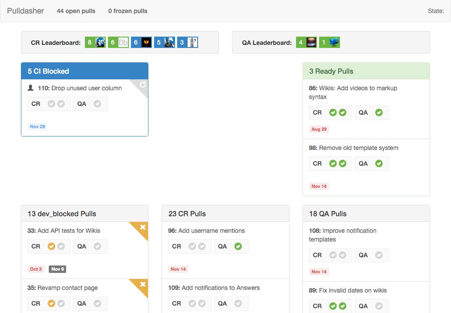Click QA green check on pull 98
451x313 pixels.
379,163
